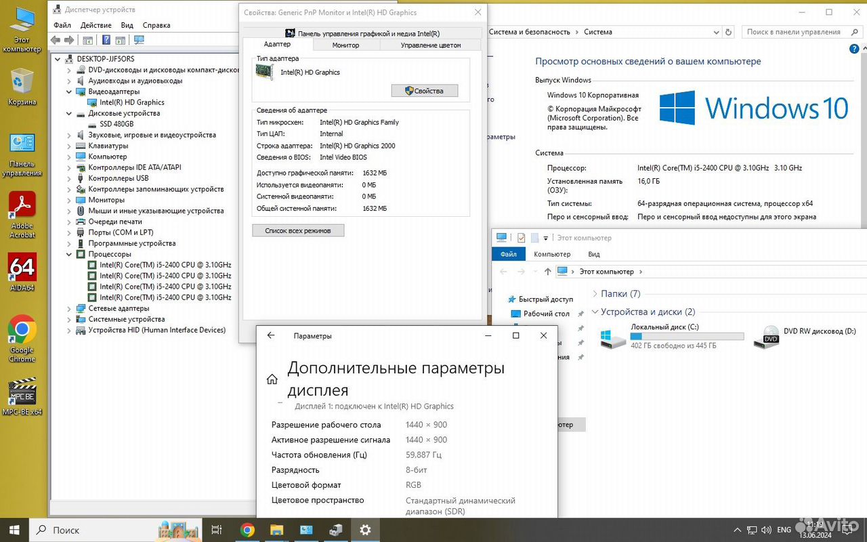Click the Control Panel search field
The width and height of the screenshot is (867, 542).
801,32
